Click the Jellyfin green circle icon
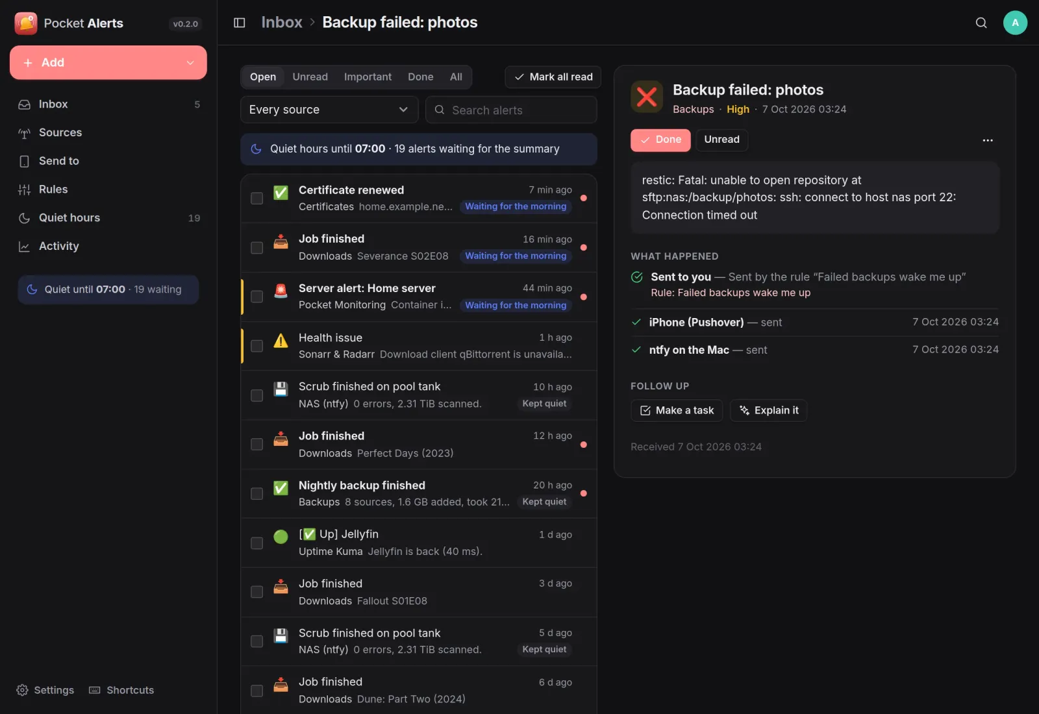The height and width of the screenshot is (714, 1039). coord(281,537)
